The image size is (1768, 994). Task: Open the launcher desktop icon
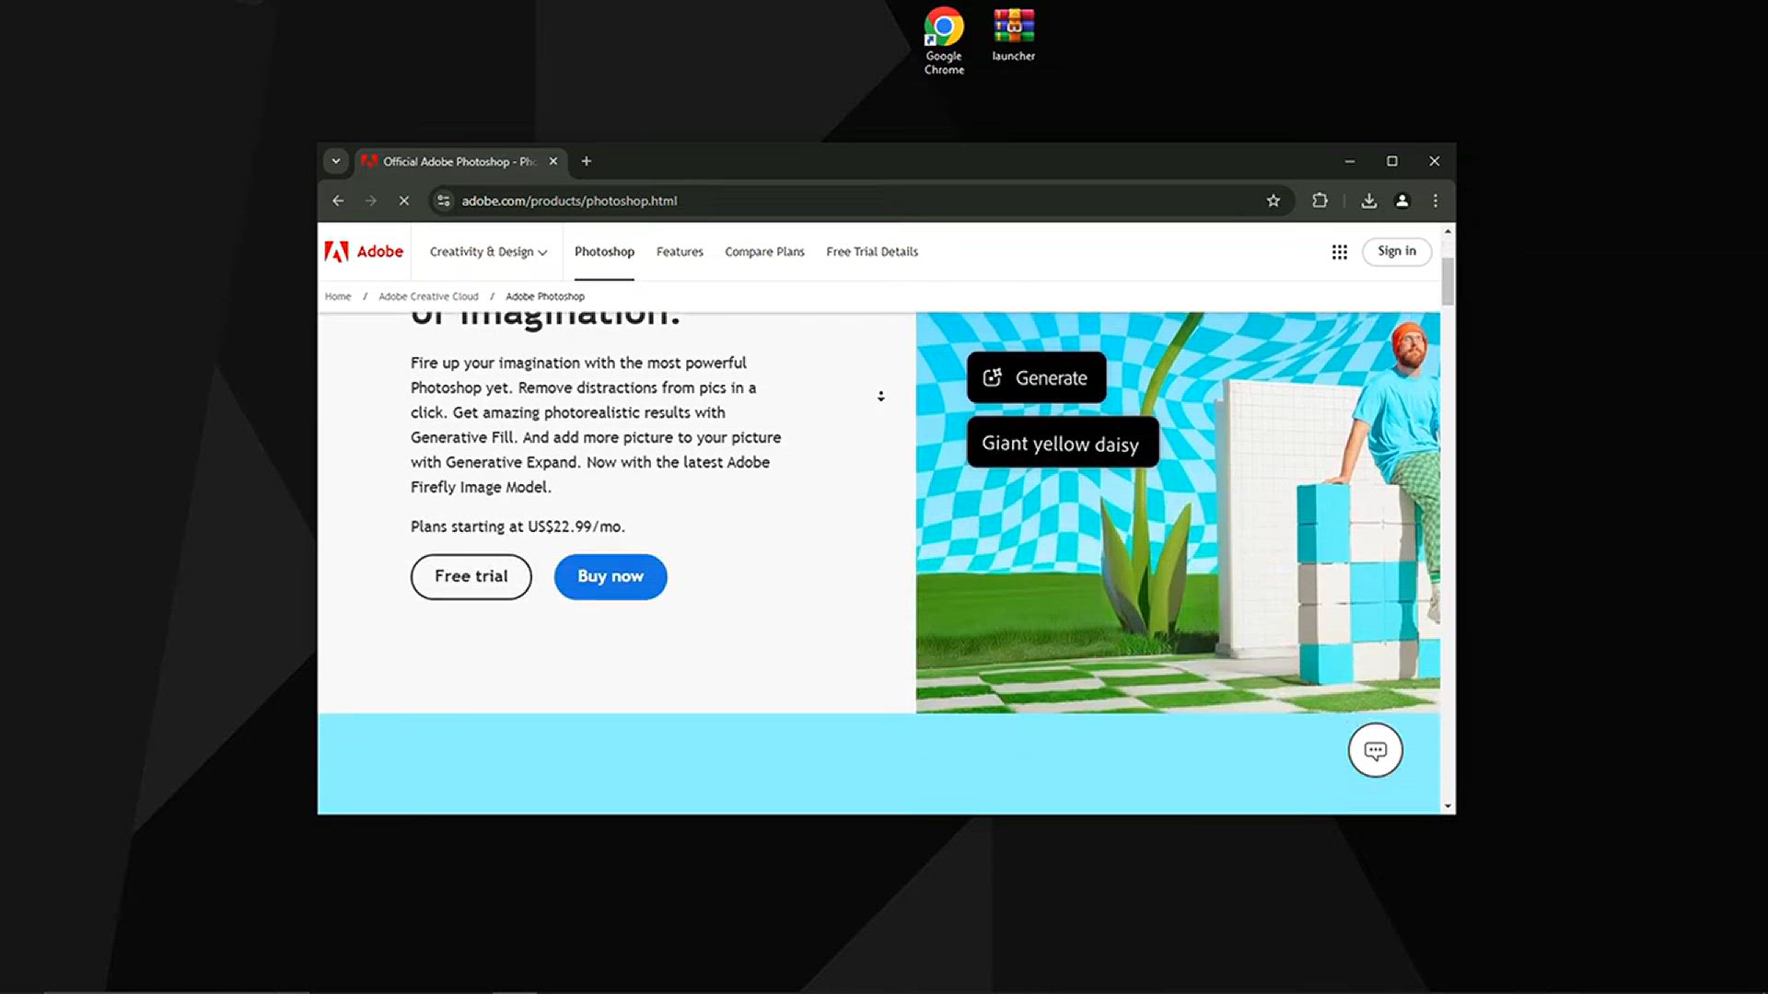coord(1013,35)
